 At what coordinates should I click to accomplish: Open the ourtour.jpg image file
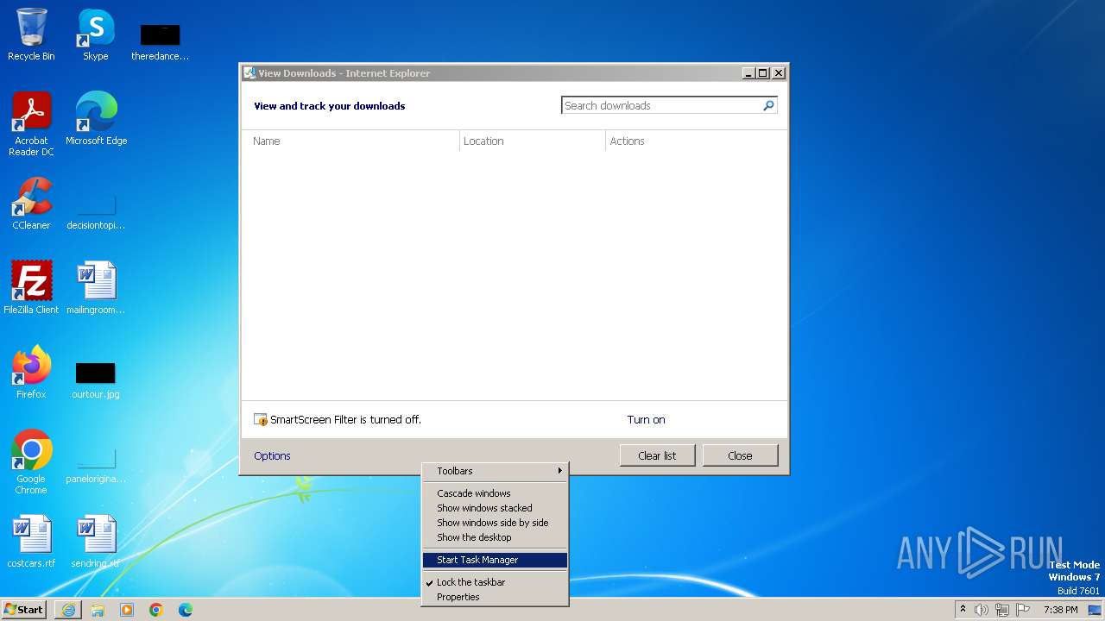tap(96, 379)
